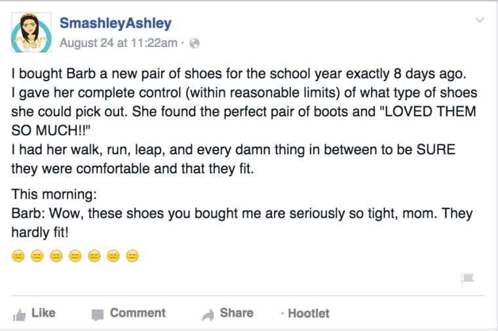Click the globe privacy icon by the timestamp
The width and height of the screenshot is (498, 331).
pos(194,44)
